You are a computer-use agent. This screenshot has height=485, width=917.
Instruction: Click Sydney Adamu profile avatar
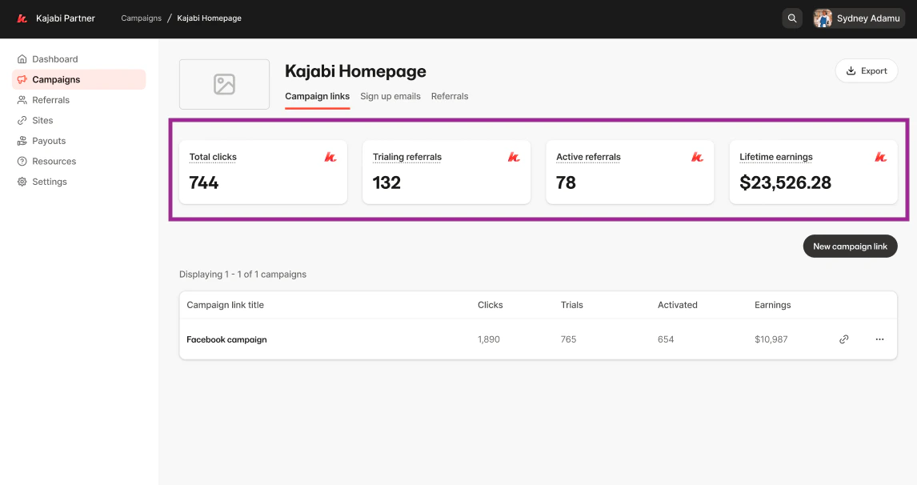point(823,18)
